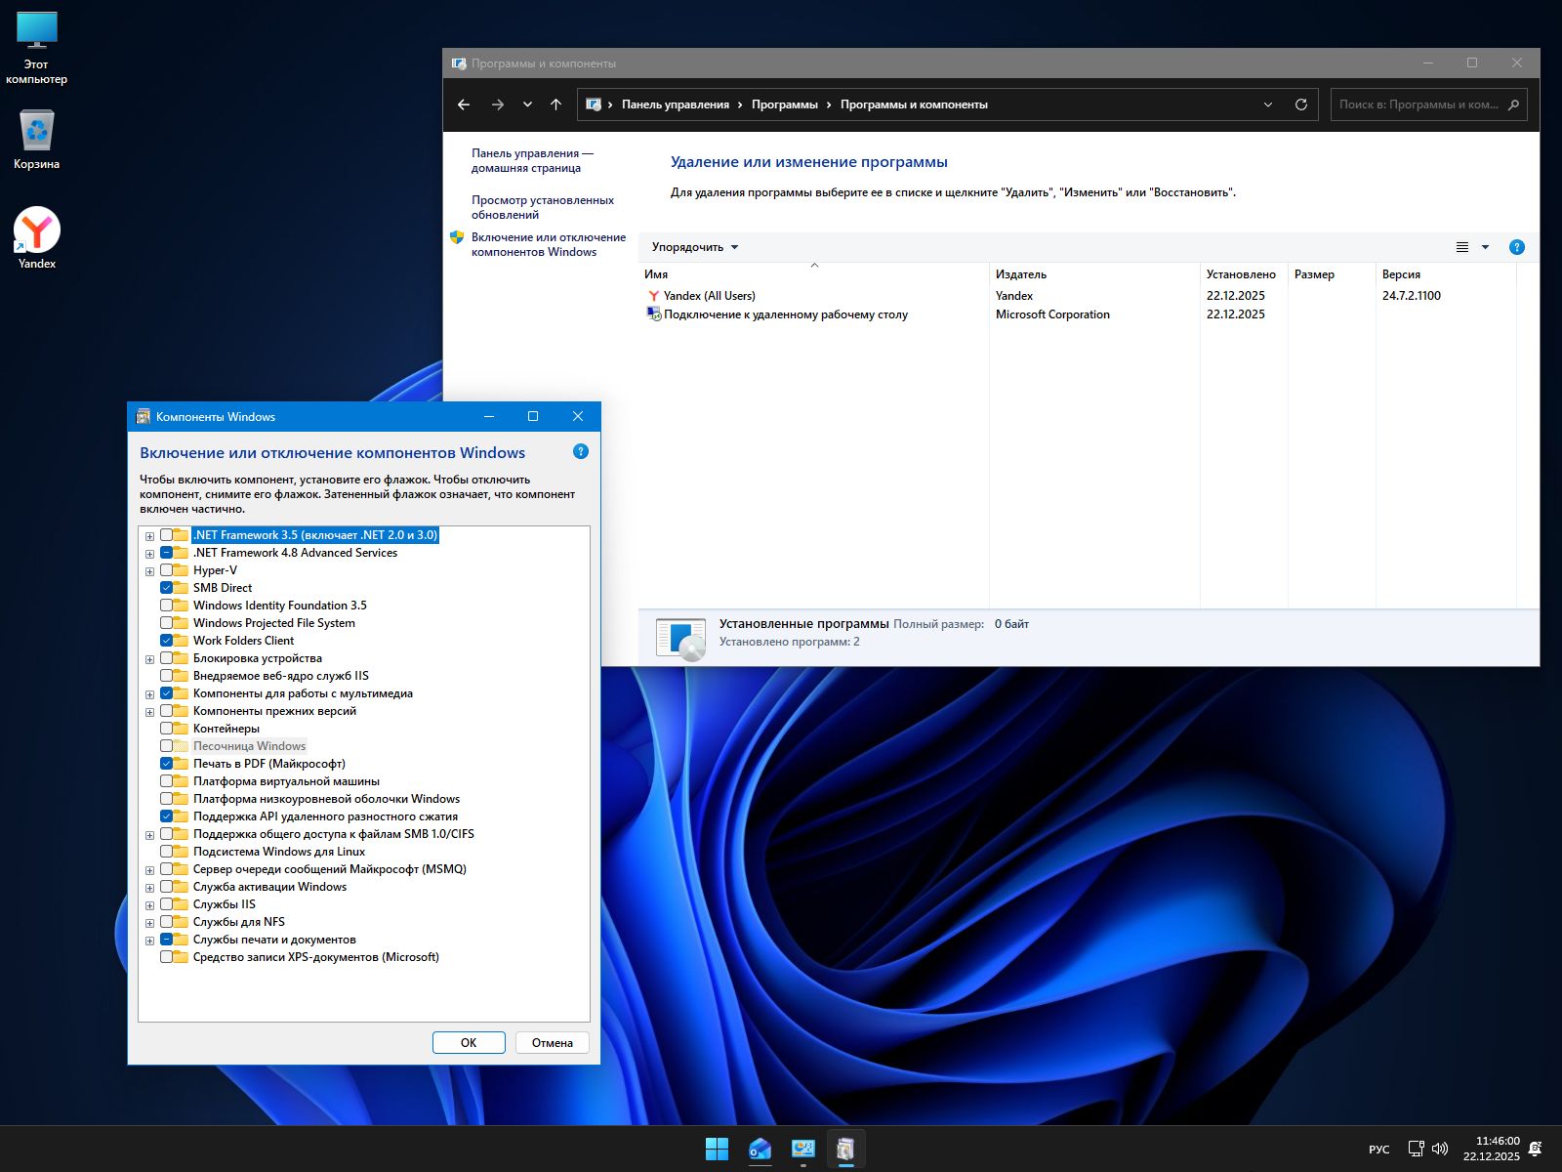The height and width of the screenshot is (1172, 1562).
Task: Click the search field in Programs window
Action: coord(1418,105)
